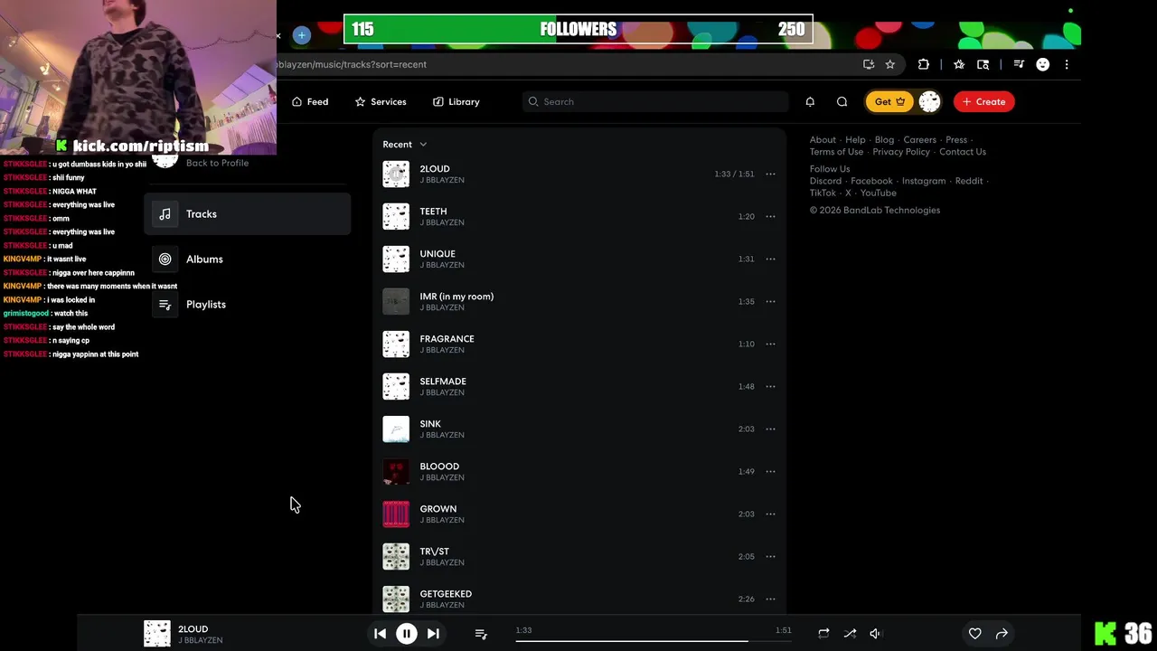This screenshot has height=651, width=1157.
Task: Seek on the playback progress bar
Action: pos(654,641)
